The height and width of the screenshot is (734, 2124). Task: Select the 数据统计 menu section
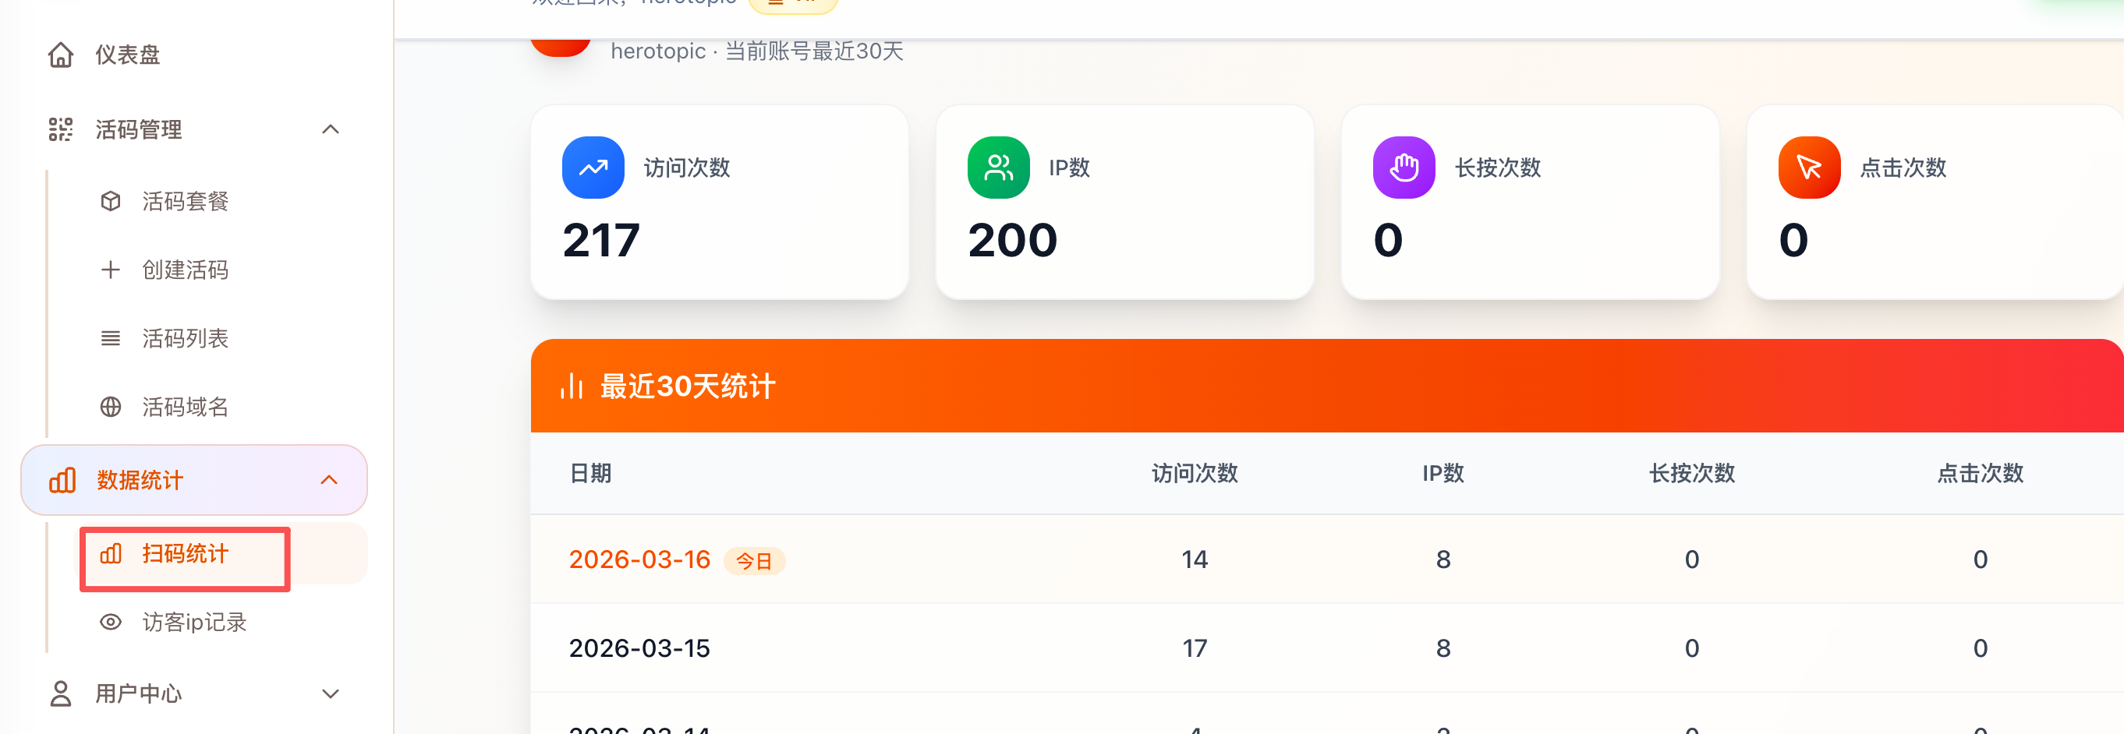(x=194, y=480)
